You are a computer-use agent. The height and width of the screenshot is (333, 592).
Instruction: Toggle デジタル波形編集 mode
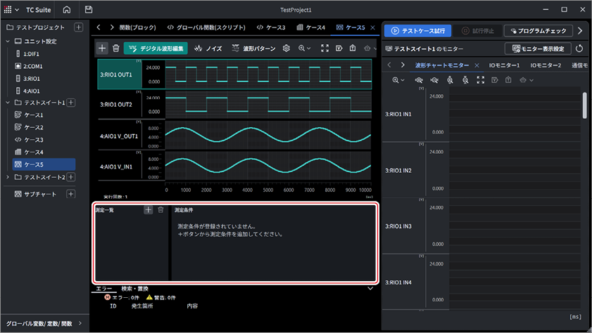tap(156, 48)
